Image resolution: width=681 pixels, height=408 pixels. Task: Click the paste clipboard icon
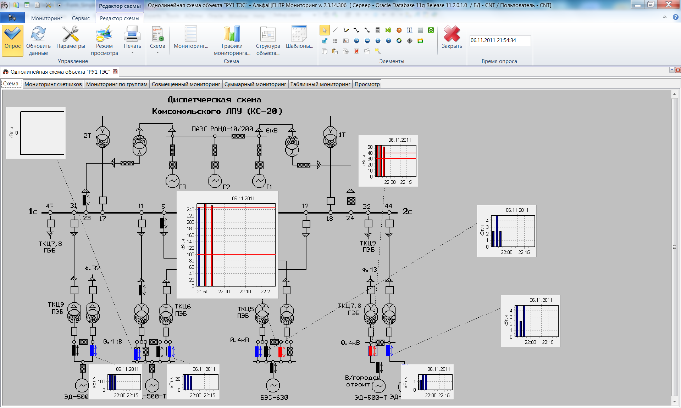click(x=335, y=51)
